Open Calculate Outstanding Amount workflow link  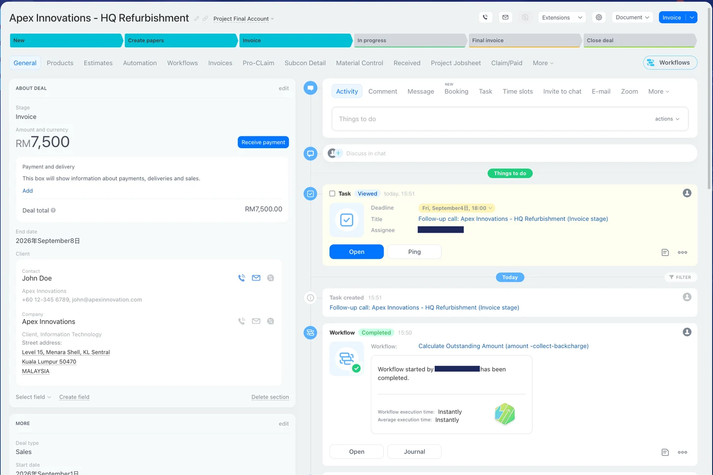pyautogui.click(x=503, y=346)
